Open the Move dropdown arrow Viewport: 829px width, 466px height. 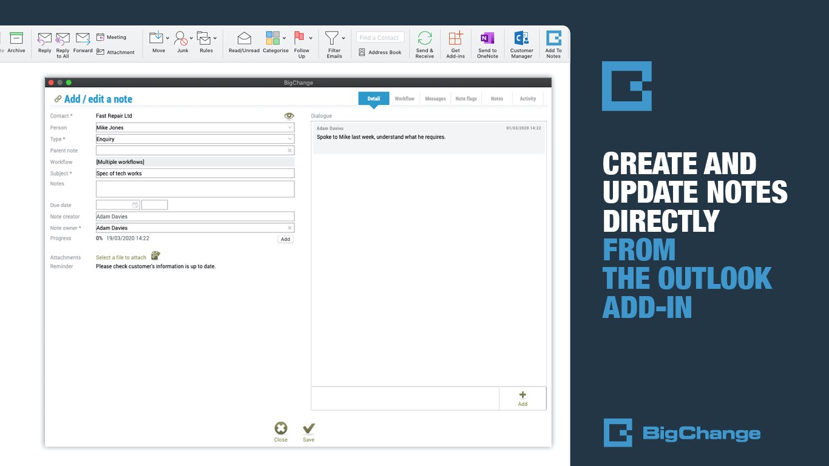[167, 38]
